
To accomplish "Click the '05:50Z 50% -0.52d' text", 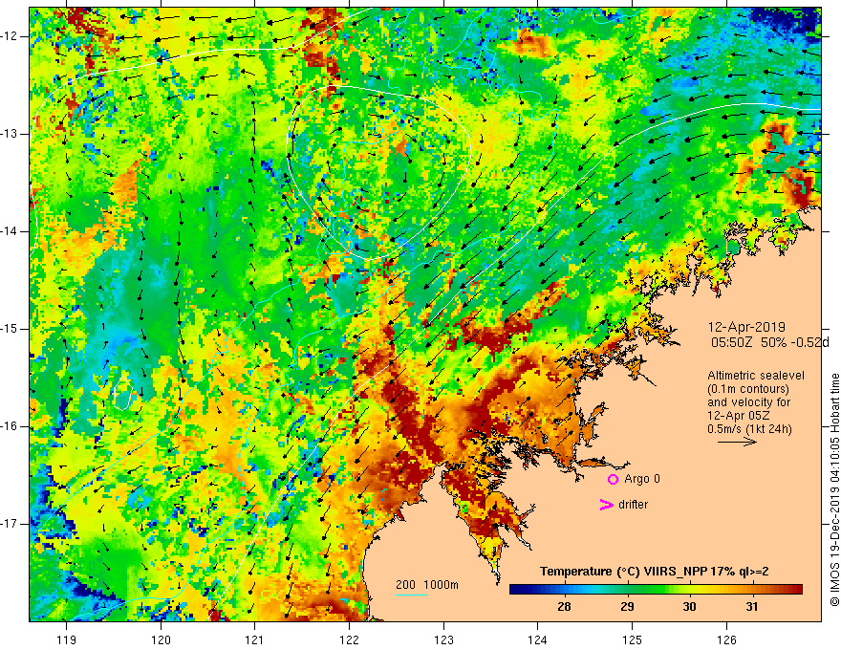I will coord(769,343).
